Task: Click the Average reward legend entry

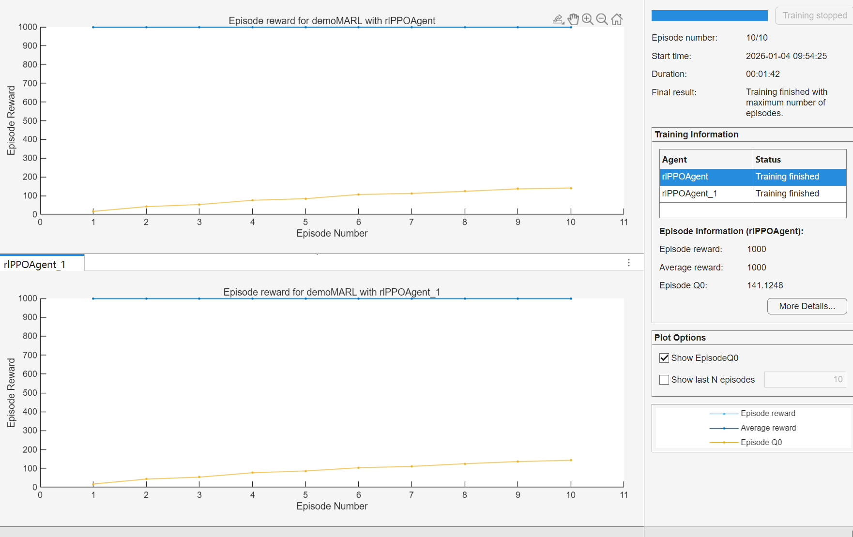Action: tap(752, 428)
